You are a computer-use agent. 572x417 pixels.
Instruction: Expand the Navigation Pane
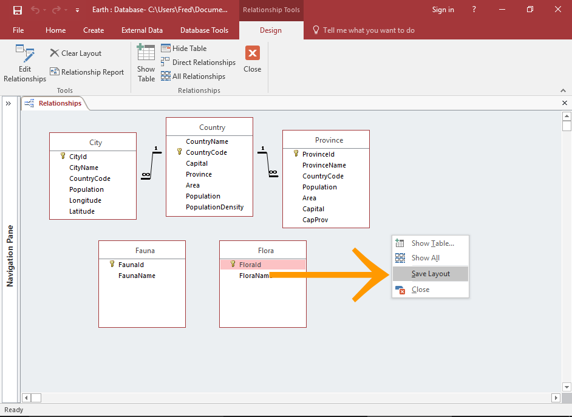pos(9,103)
